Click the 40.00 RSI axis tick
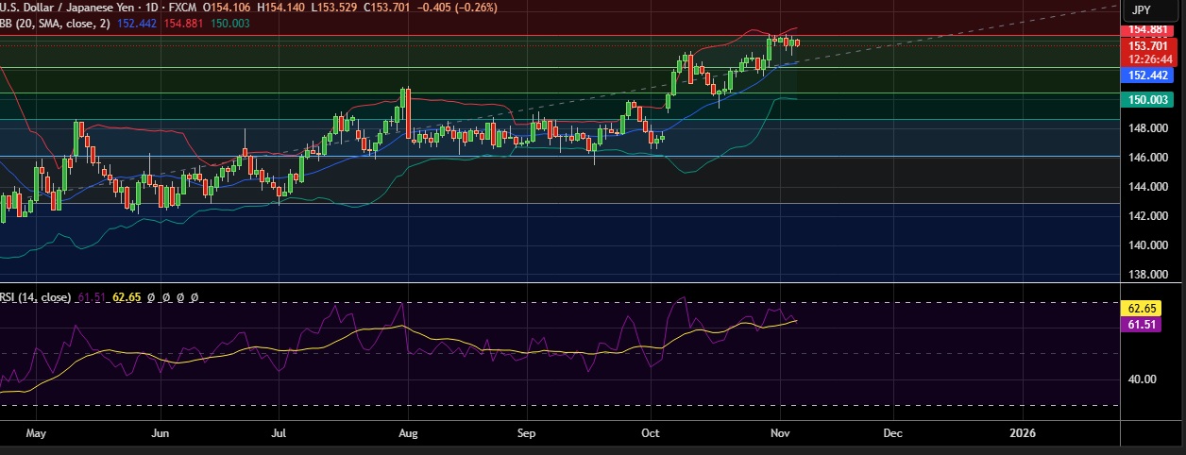1186x455 pixels. coord(1141,379)
